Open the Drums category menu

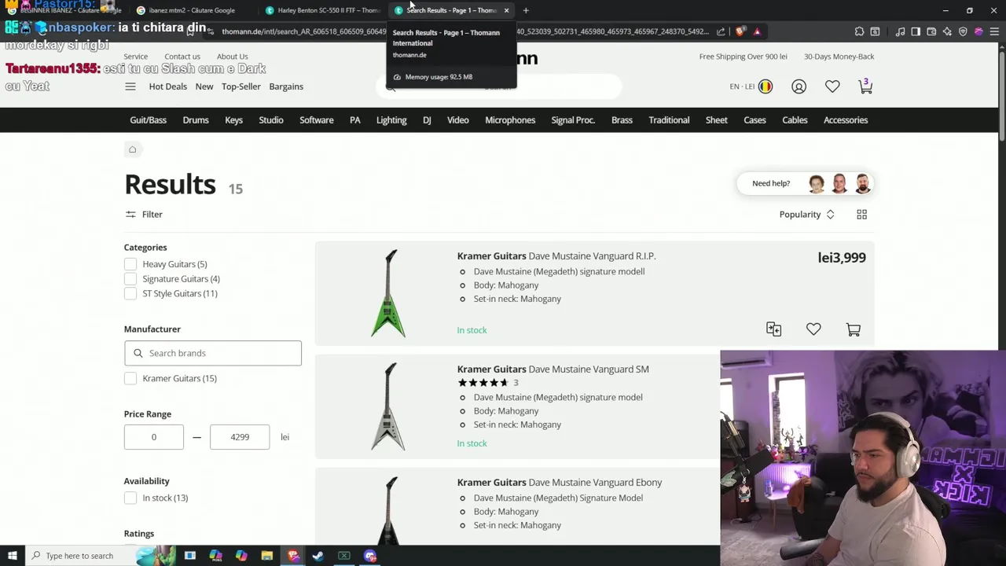(196, 120)
